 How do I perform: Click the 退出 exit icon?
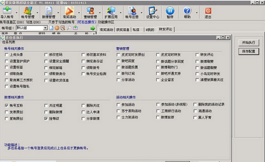(x=208, y=11)
